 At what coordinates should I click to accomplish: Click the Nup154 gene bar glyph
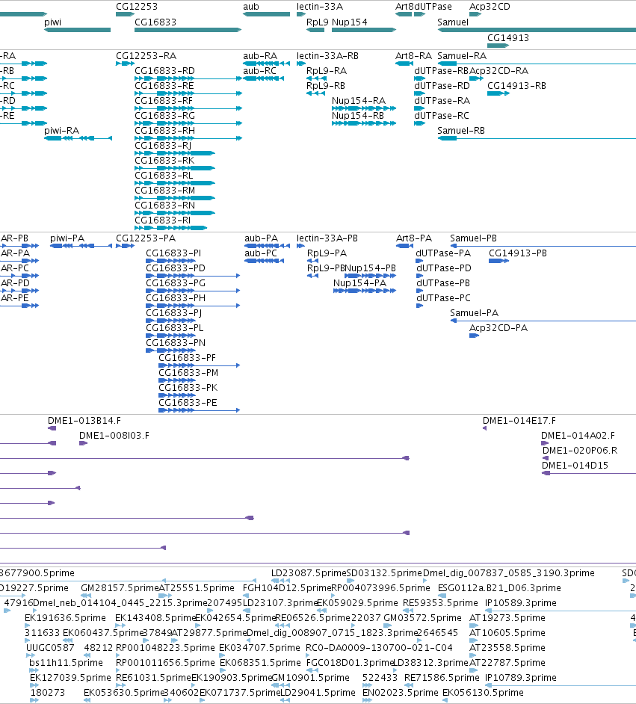(x=364, y=30)
